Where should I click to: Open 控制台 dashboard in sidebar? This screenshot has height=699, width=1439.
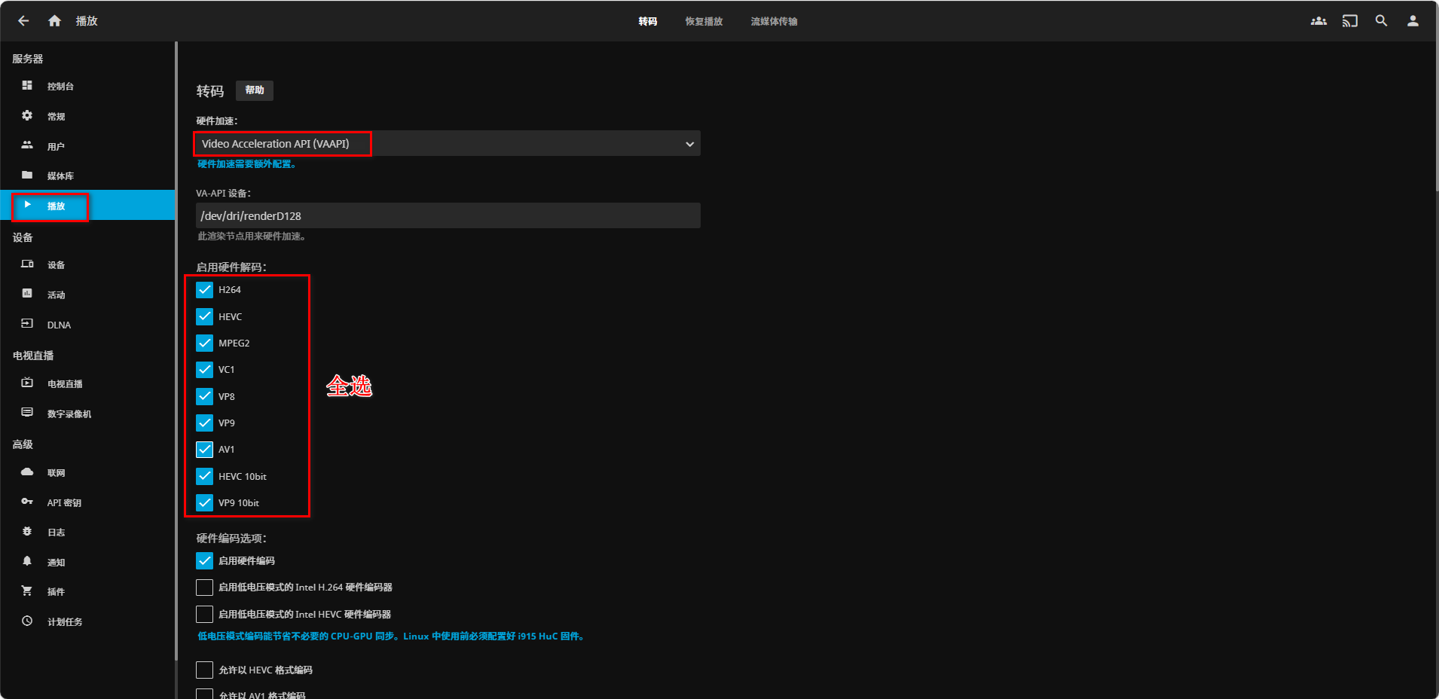[60, 87]
